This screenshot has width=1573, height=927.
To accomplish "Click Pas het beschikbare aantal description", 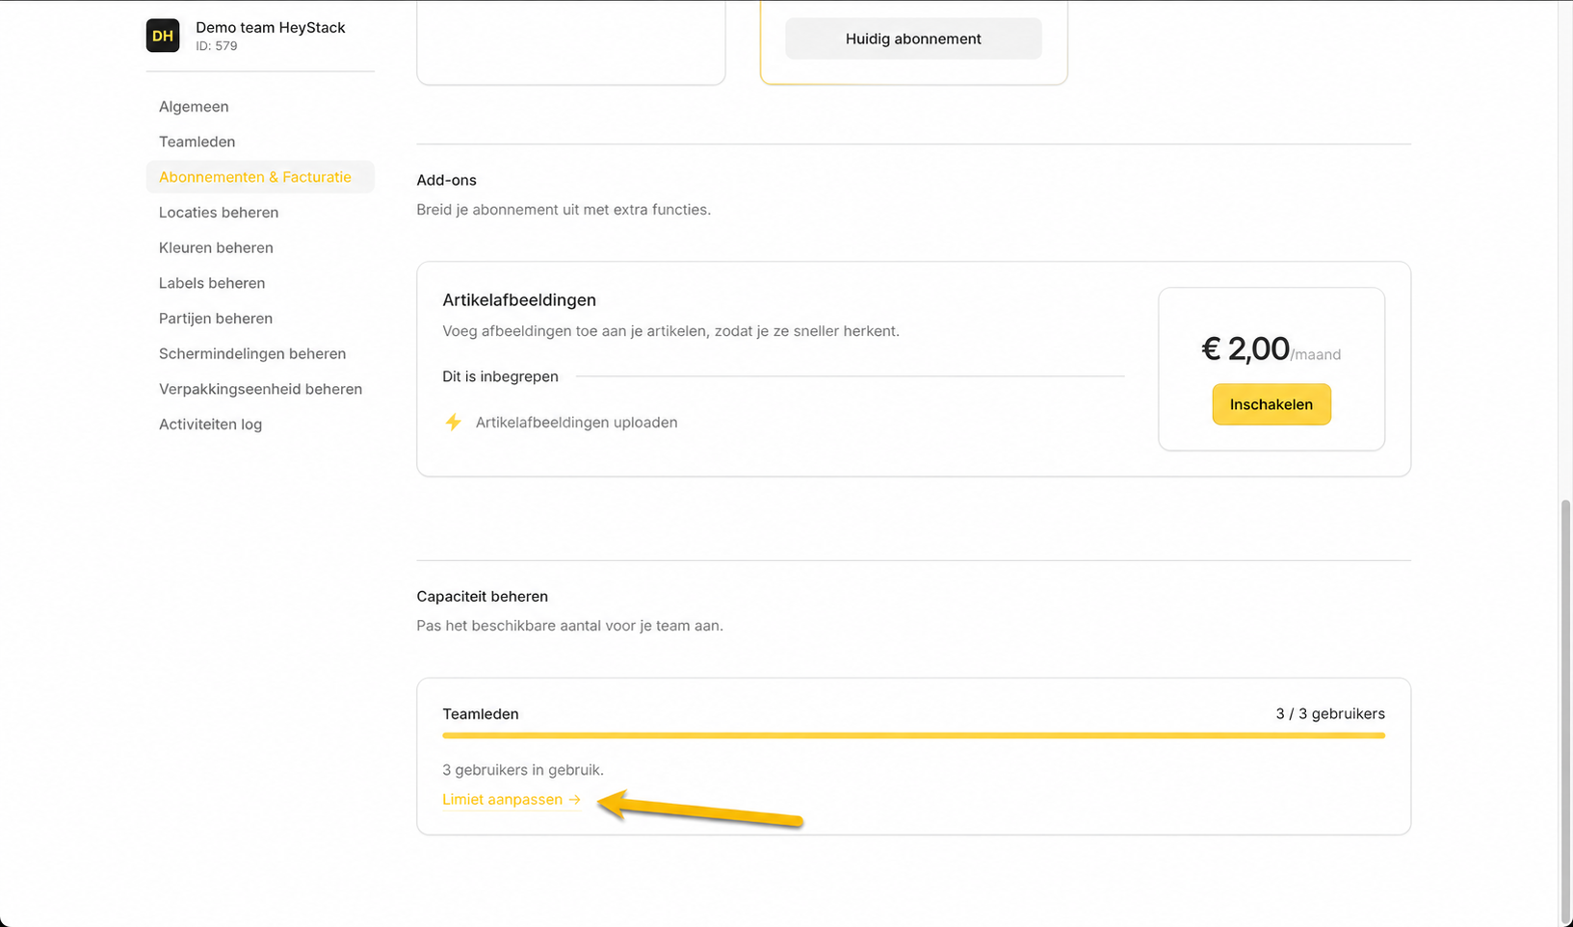I will (x=569, y=626).
